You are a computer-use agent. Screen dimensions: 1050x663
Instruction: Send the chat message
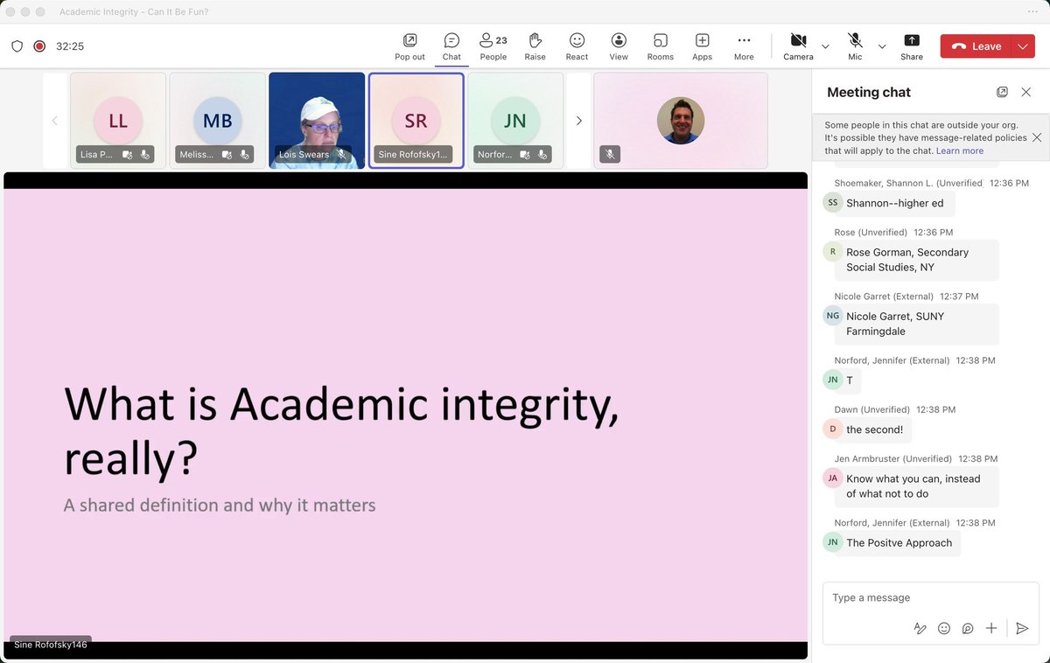(x=1022, y=628)
